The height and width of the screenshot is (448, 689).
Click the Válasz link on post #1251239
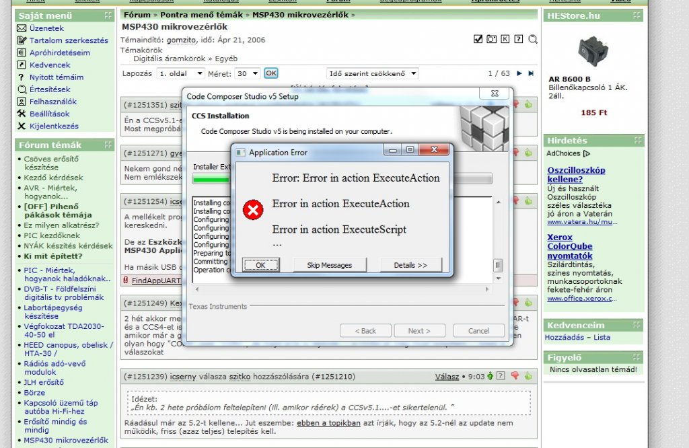447,377
